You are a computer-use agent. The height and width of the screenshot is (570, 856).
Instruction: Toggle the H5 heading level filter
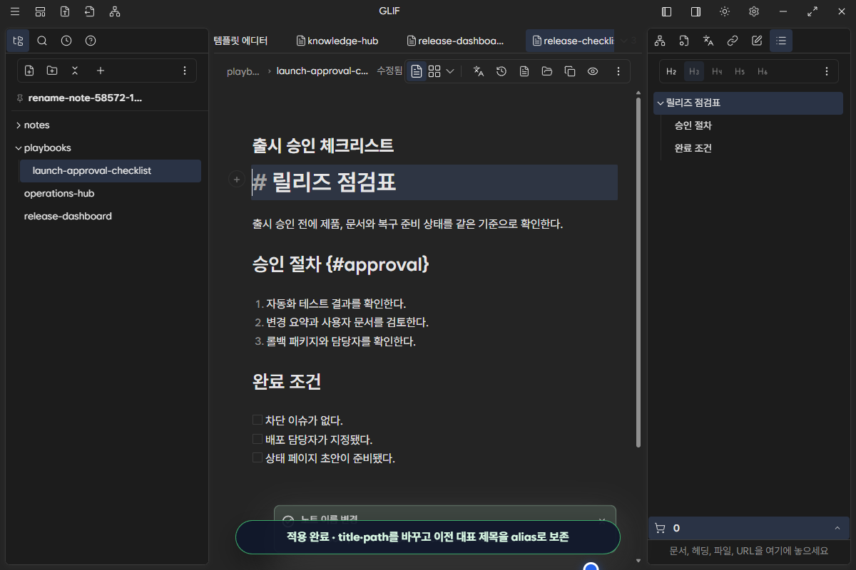click(x=740, y=71)
